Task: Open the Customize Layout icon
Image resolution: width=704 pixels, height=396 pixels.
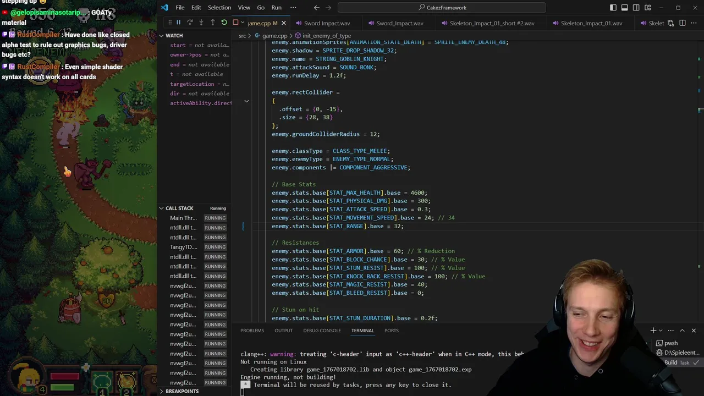Action: (x=648, y=8)
